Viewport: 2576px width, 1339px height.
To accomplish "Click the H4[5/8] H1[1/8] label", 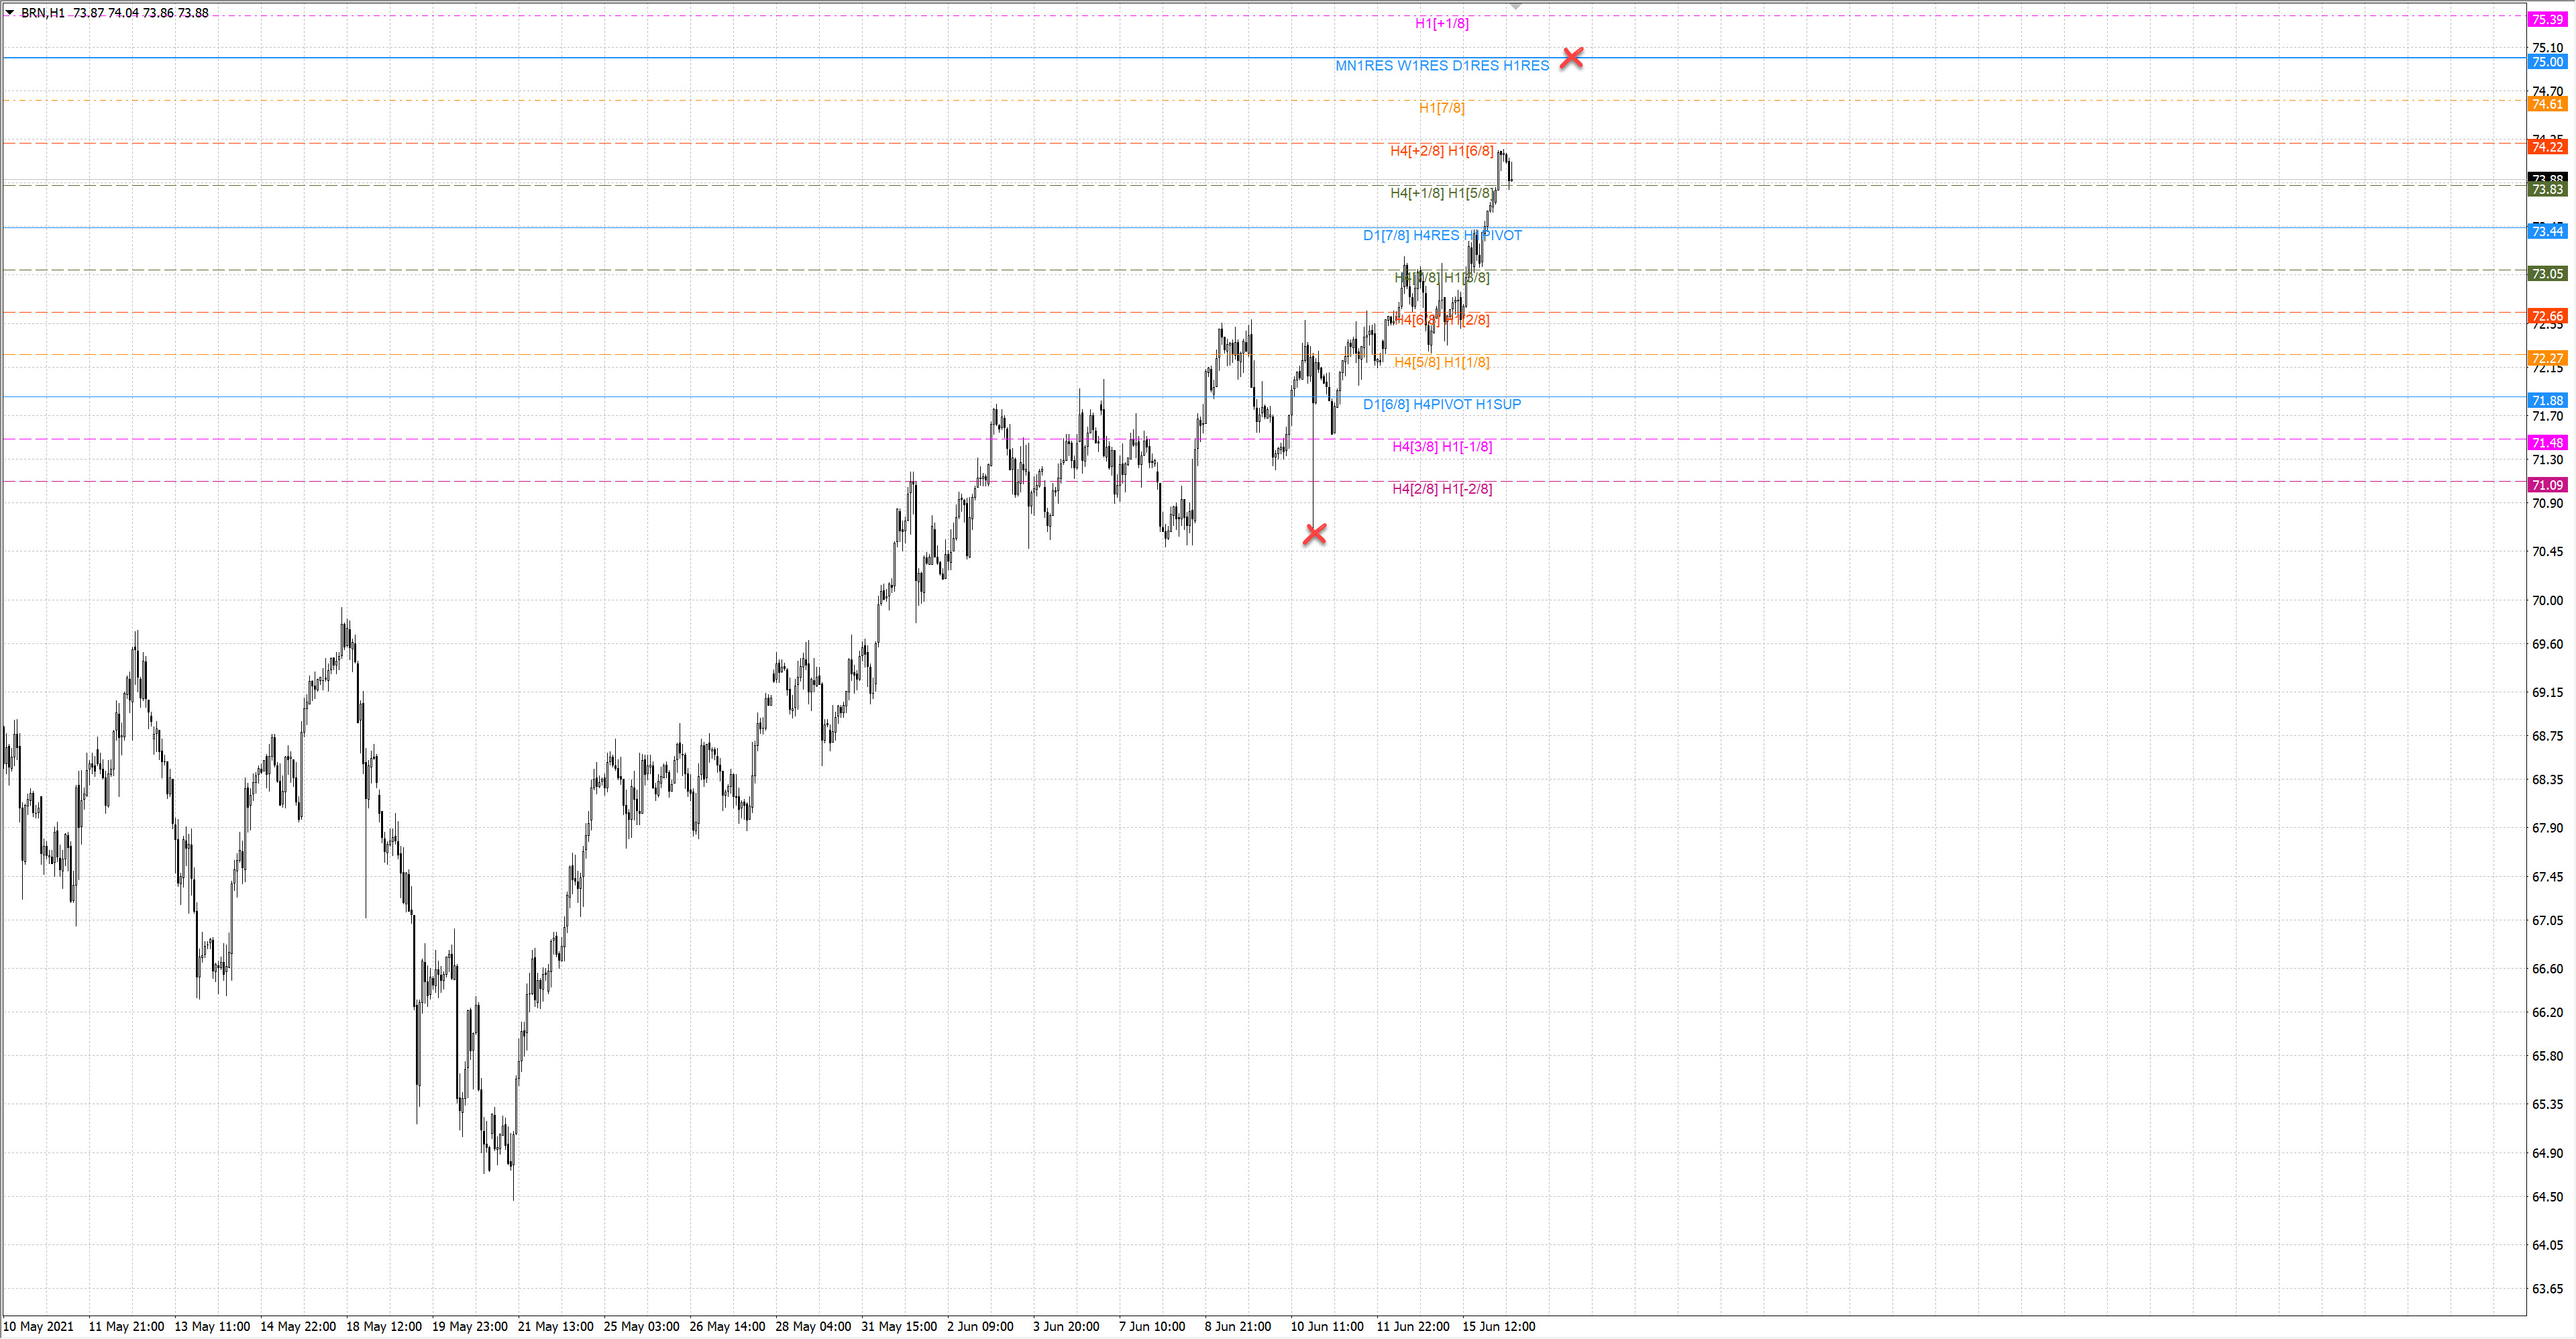I will tap(1441, 362).
